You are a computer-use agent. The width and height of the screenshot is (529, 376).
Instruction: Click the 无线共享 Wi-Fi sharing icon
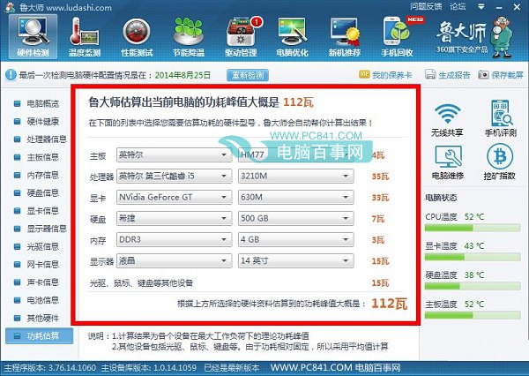[447, 114]
